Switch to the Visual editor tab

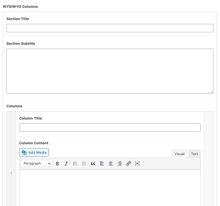pyautogui.click(x=179, y=154)
